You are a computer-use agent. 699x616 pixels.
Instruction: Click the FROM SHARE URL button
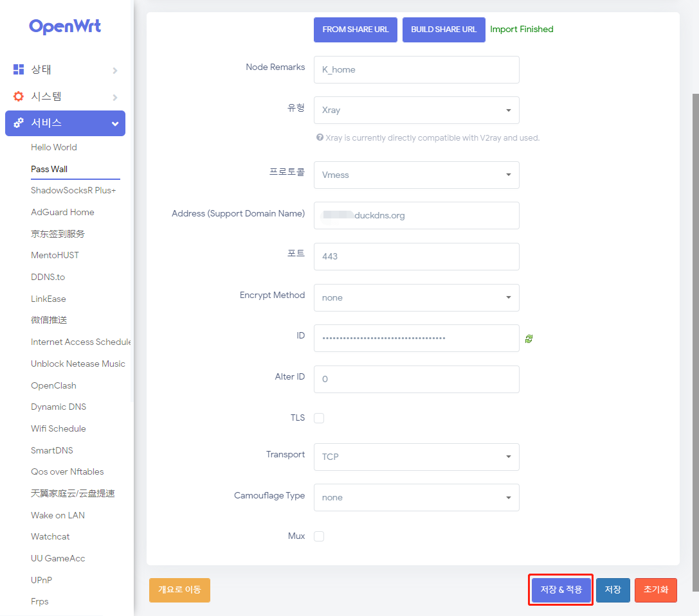point(356,30)
